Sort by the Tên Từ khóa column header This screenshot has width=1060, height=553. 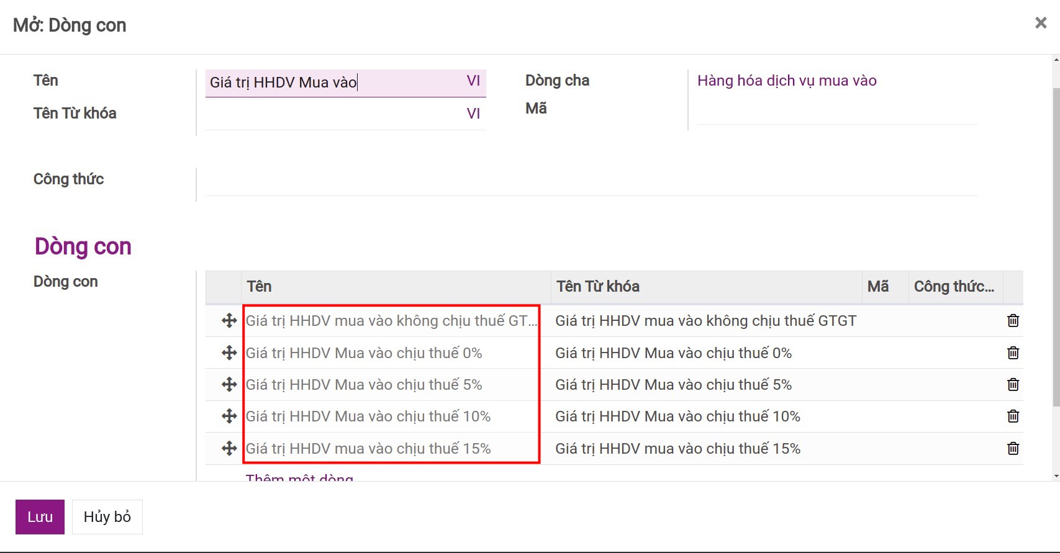(597, 287)
